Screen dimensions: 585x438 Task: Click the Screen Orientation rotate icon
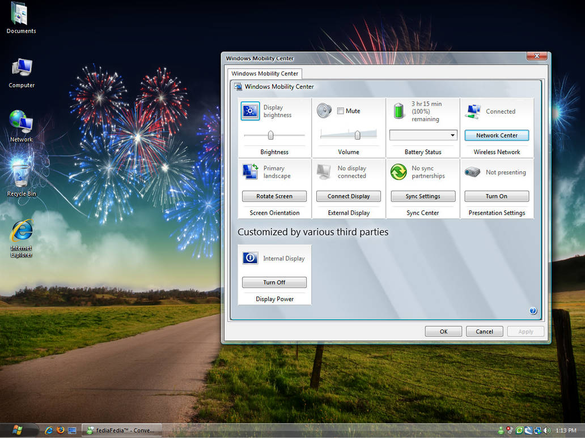(250, 171)
